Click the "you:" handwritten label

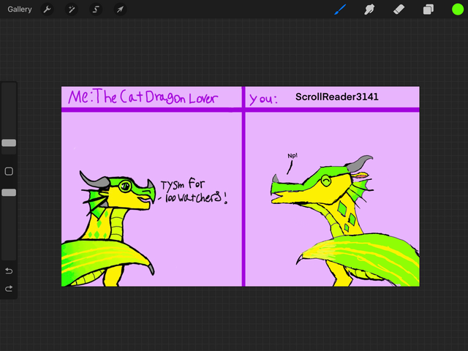click(x=263, y=99)
